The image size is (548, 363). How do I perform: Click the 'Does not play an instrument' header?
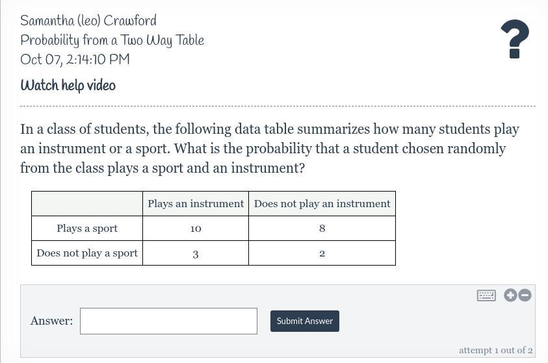322,204
